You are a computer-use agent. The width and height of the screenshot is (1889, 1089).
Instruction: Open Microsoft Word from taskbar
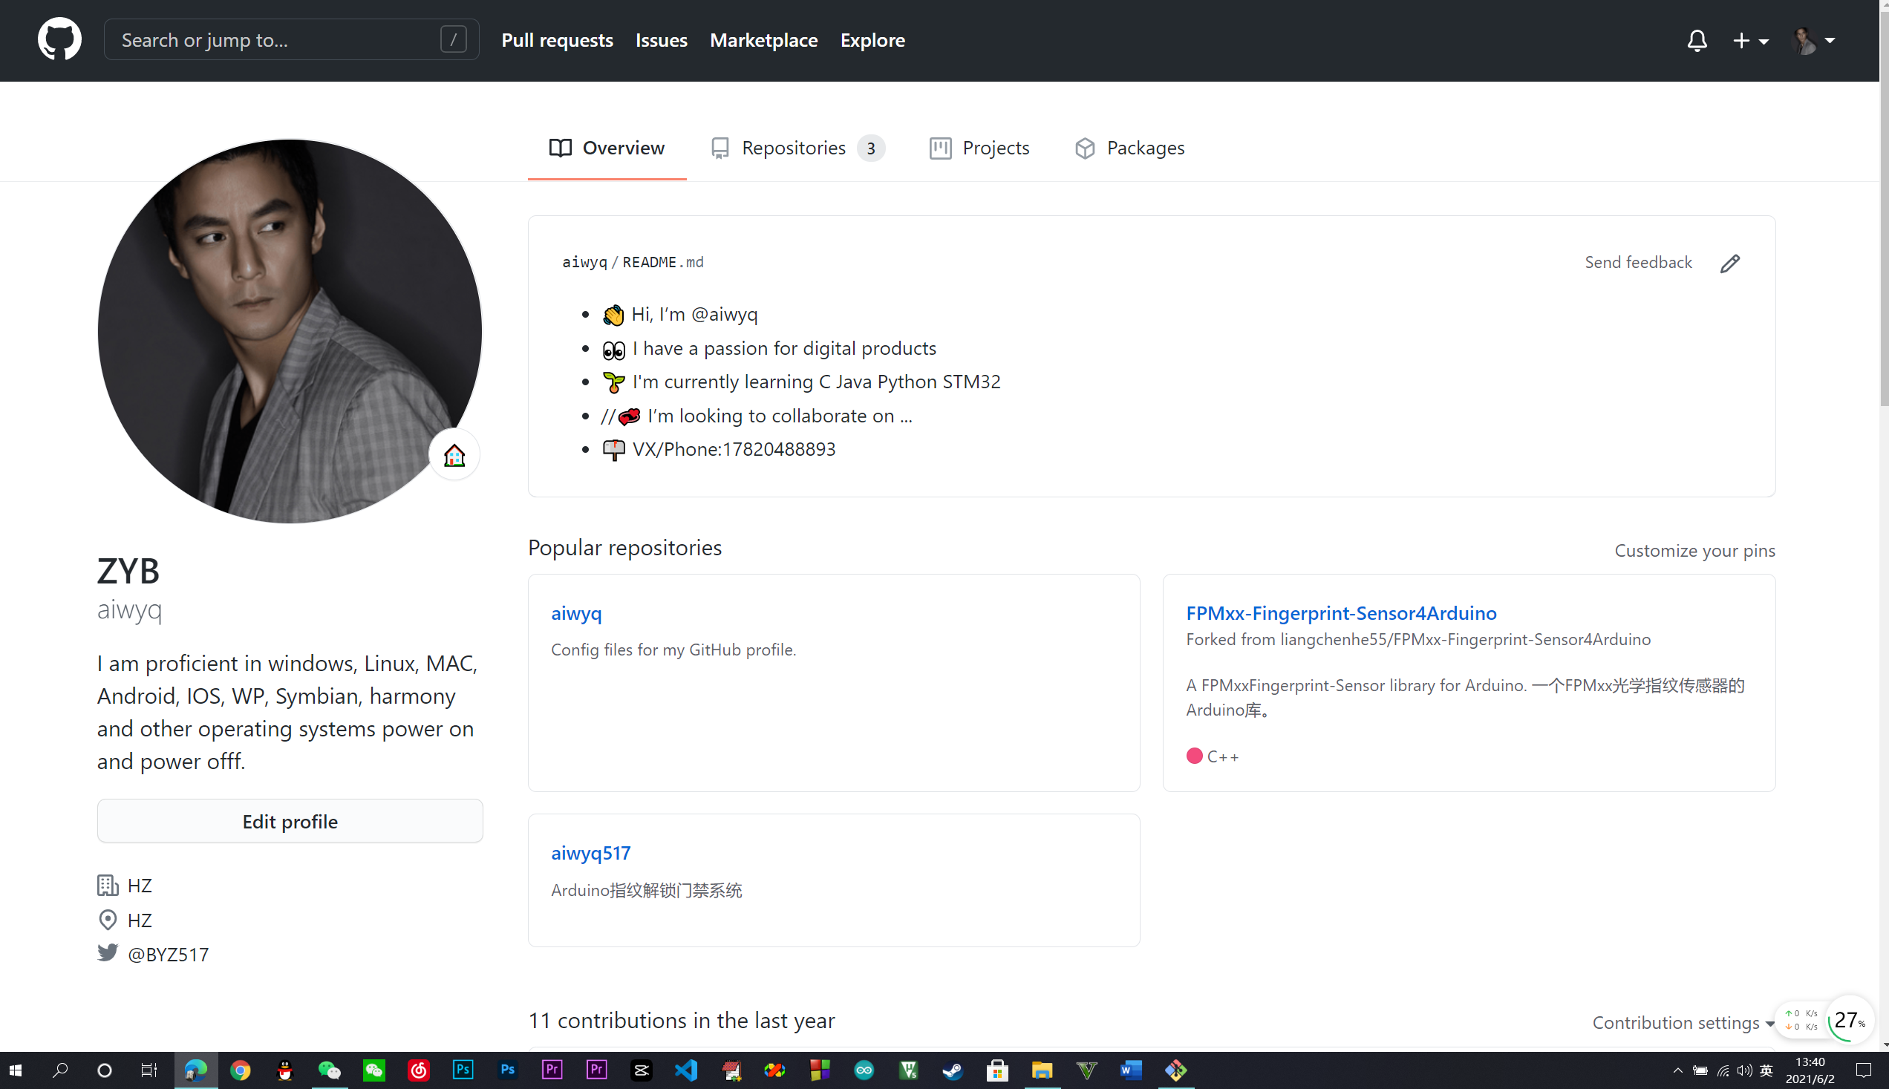tap(1131, 1070)
